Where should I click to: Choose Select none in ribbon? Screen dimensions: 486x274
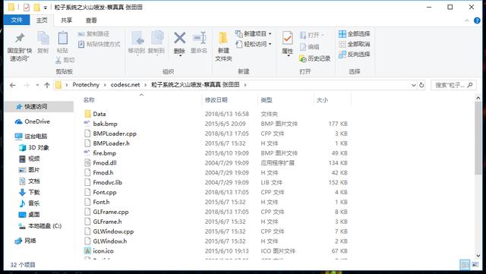coord(355,44)
